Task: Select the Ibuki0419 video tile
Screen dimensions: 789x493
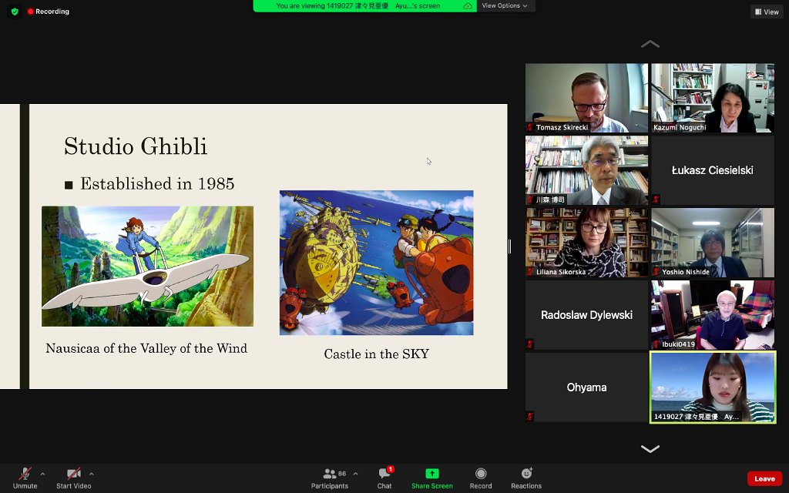Action: [x=713, y=315]
